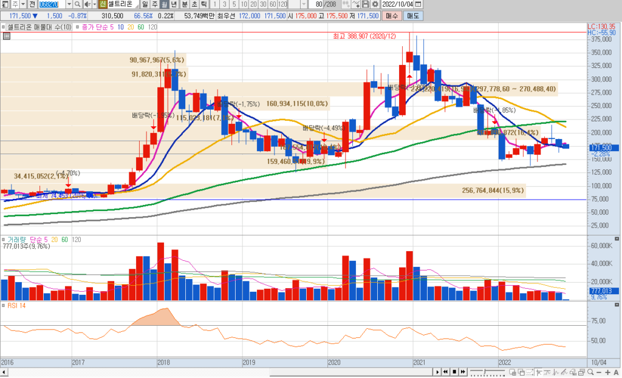Viewport: 622px width, 378px height.
Task: Select monthly (월) chart period
Action: 165,4
